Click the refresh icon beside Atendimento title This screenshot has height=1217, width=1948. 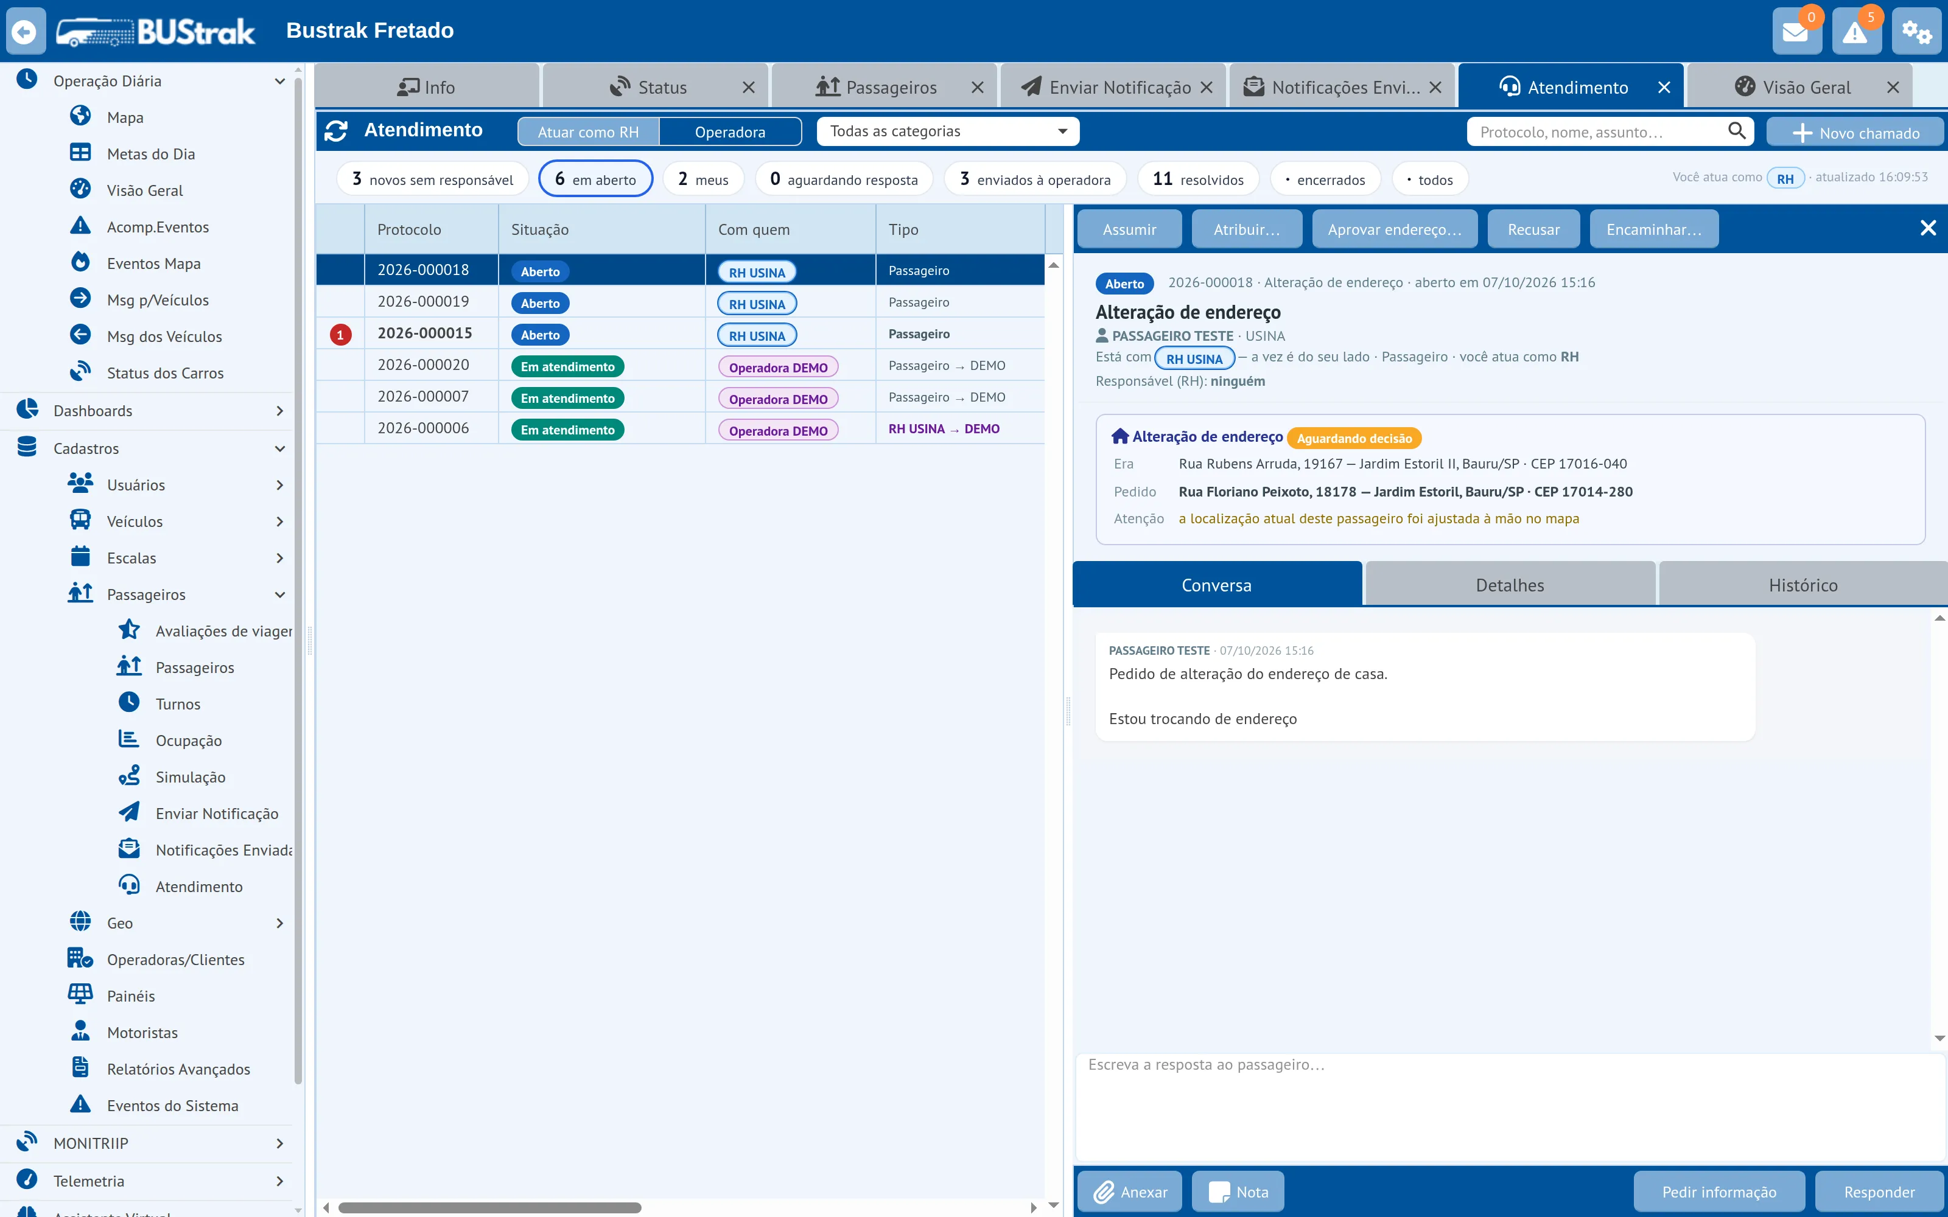[x=335, y=130]
